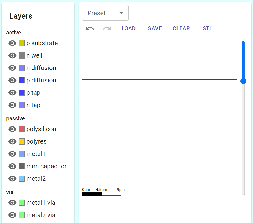Click the LOAD button
This screenshot has width=253, height=223.
129,28
